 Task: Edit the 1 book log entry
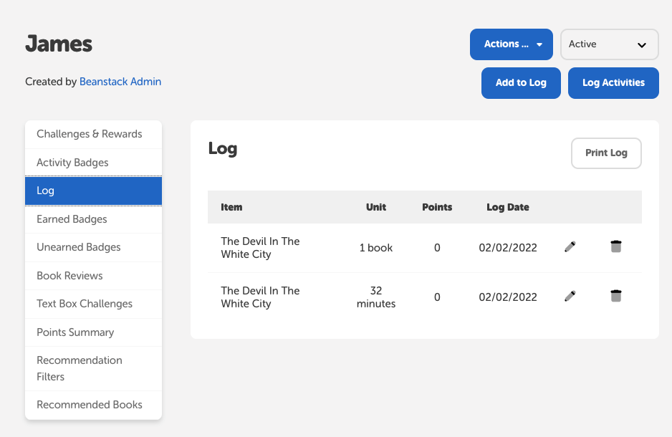click(x=570, y=246)
